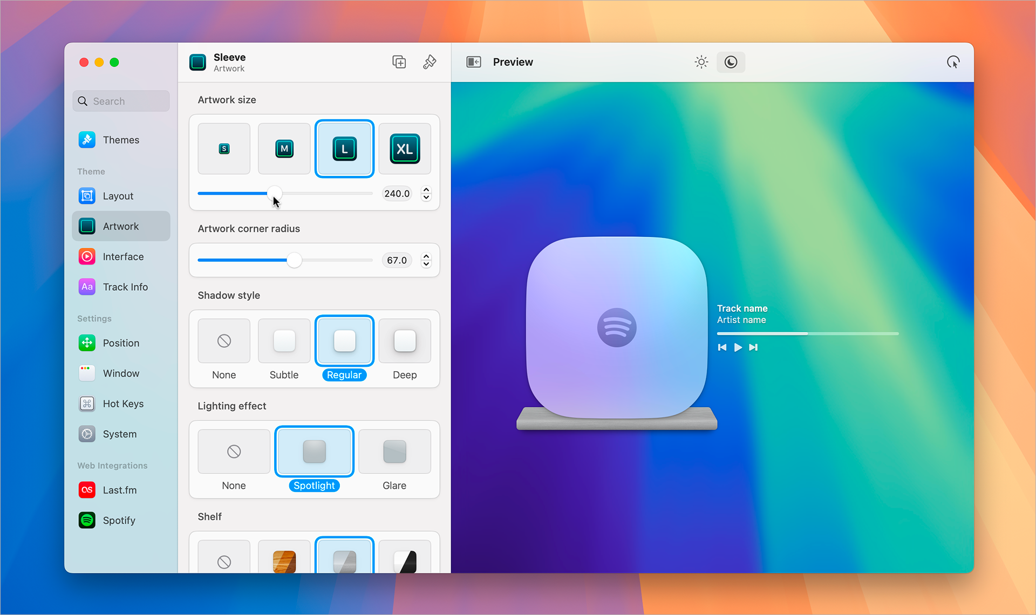Click the Window settings icon
This screenshot has width=1036, height=615.
pos(87,373)
